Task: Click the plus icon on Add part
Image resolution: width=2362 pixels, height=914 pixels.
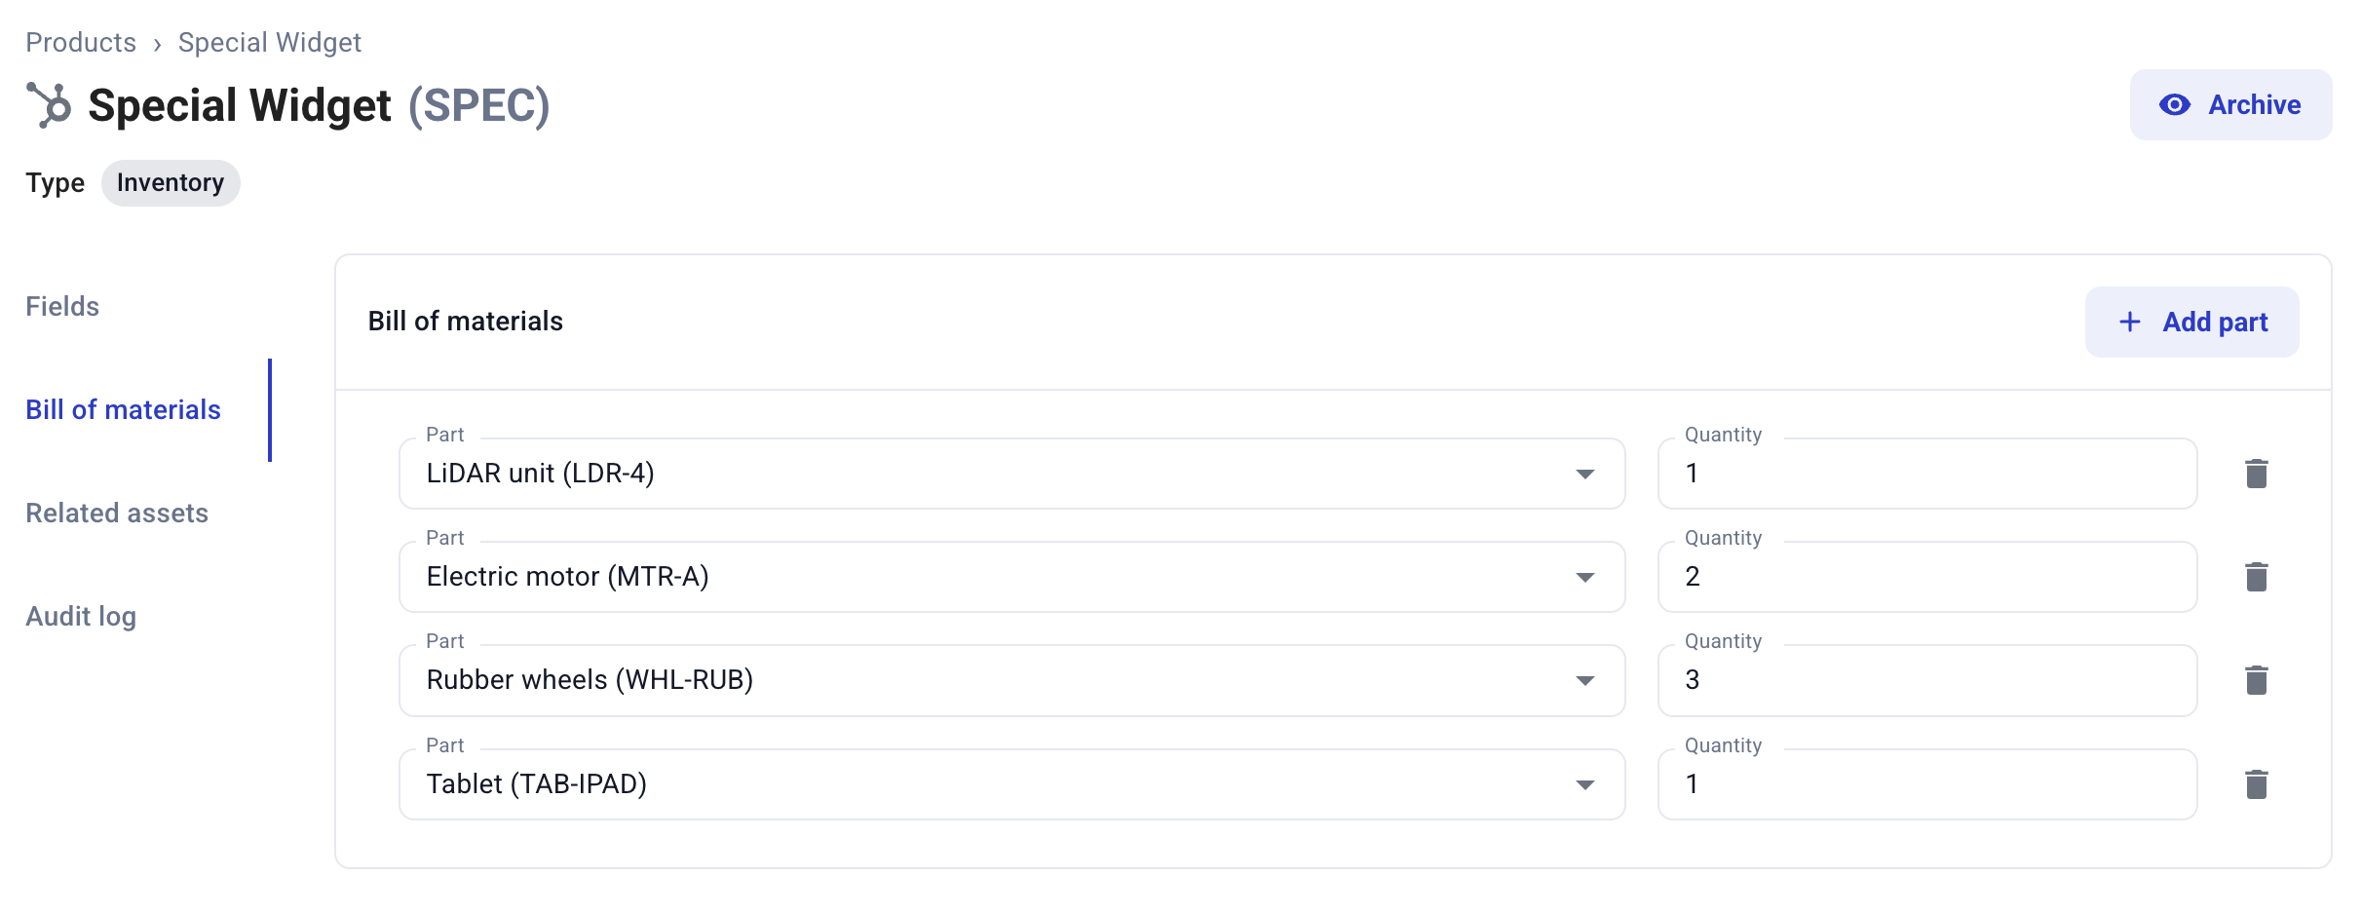Action: (x=2129, y=323)
